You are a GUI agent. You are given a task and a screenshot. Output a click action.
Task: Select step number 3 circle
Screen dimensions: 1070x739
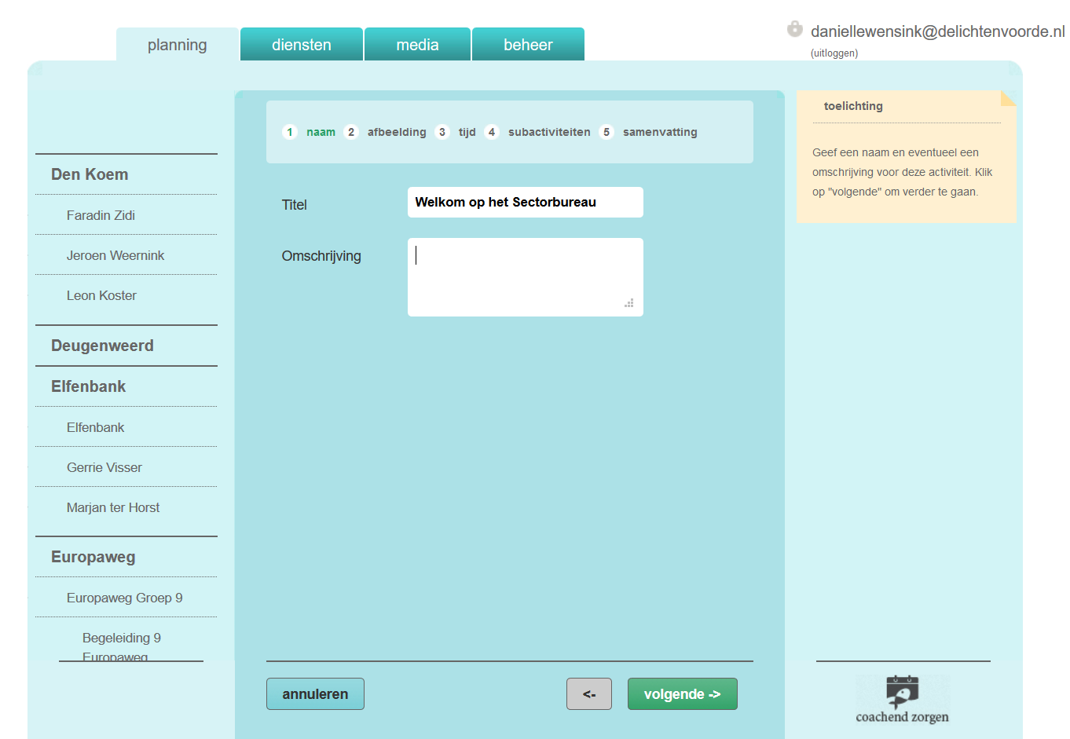click(x=442, y=132)
